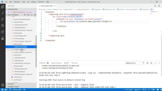Click the list icon beside lwcscratch1
The height and width of the screenshot is (91, 162).
pos(24,89)
